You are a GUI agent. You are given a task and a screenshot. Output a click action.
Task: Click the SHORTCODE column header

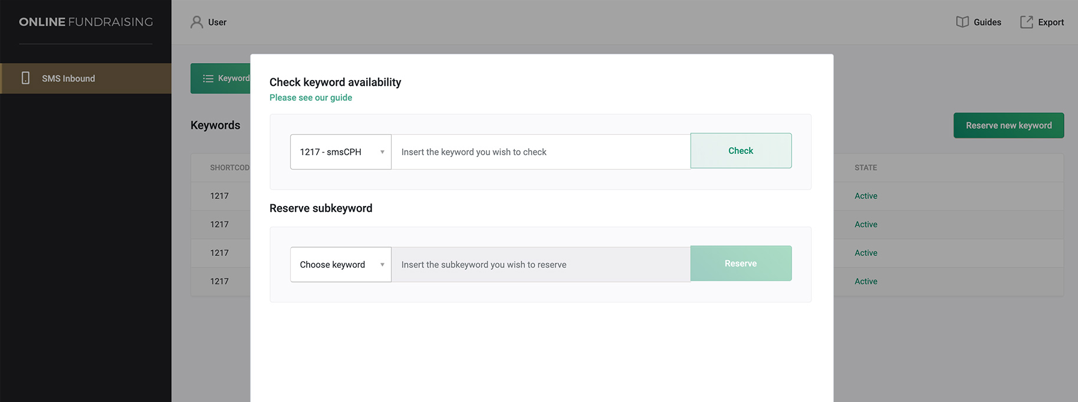(230, 168)
